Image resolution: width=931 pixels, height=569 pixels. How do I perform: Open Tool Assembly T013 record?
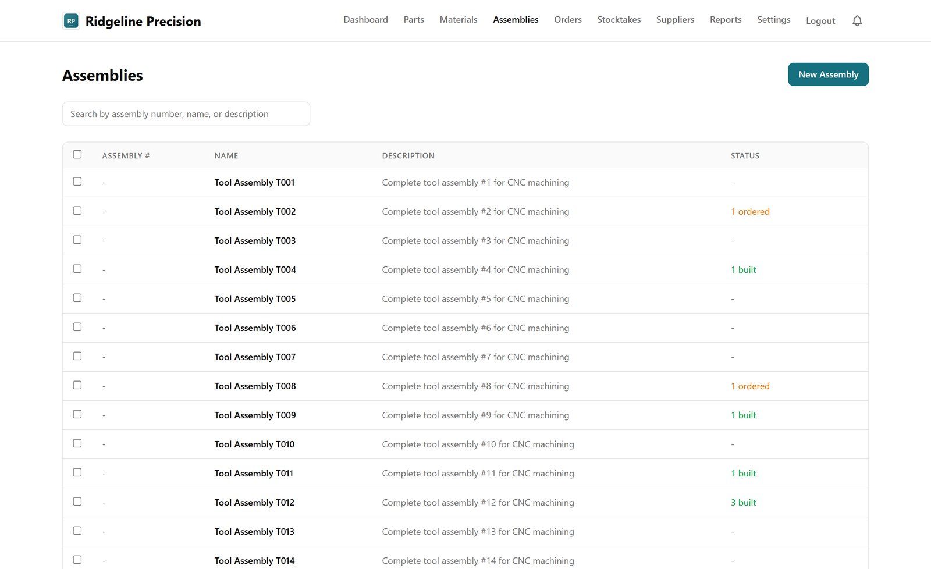(254, 532)
